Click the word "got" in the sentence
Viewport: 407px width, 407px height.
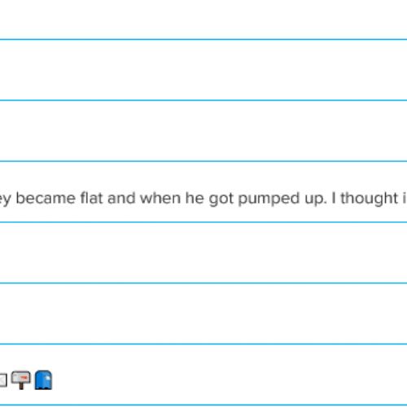[221, 199]
